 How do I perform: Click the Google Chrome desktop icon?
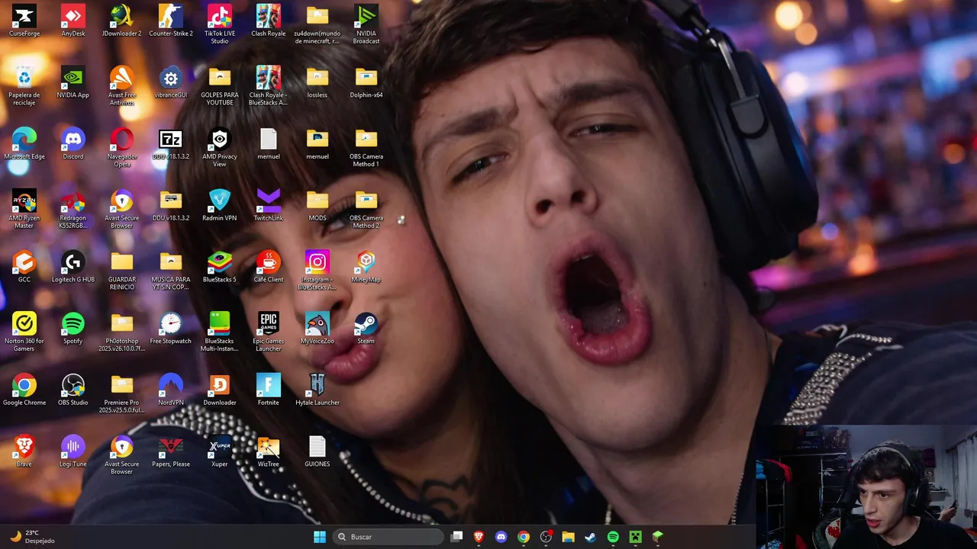pyautogui.click(x=24, y=390)
